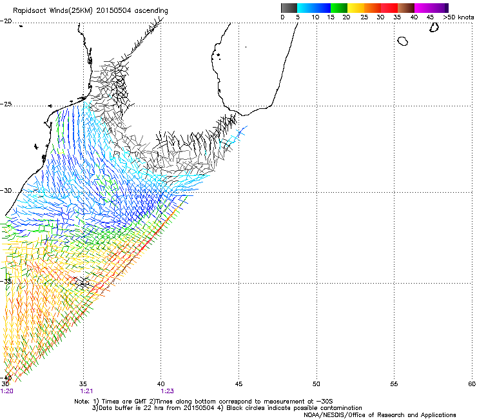This screenshot has width=477, height=419.
Task: Click the green 15-20 knots legend swatch
Action: 339,8
